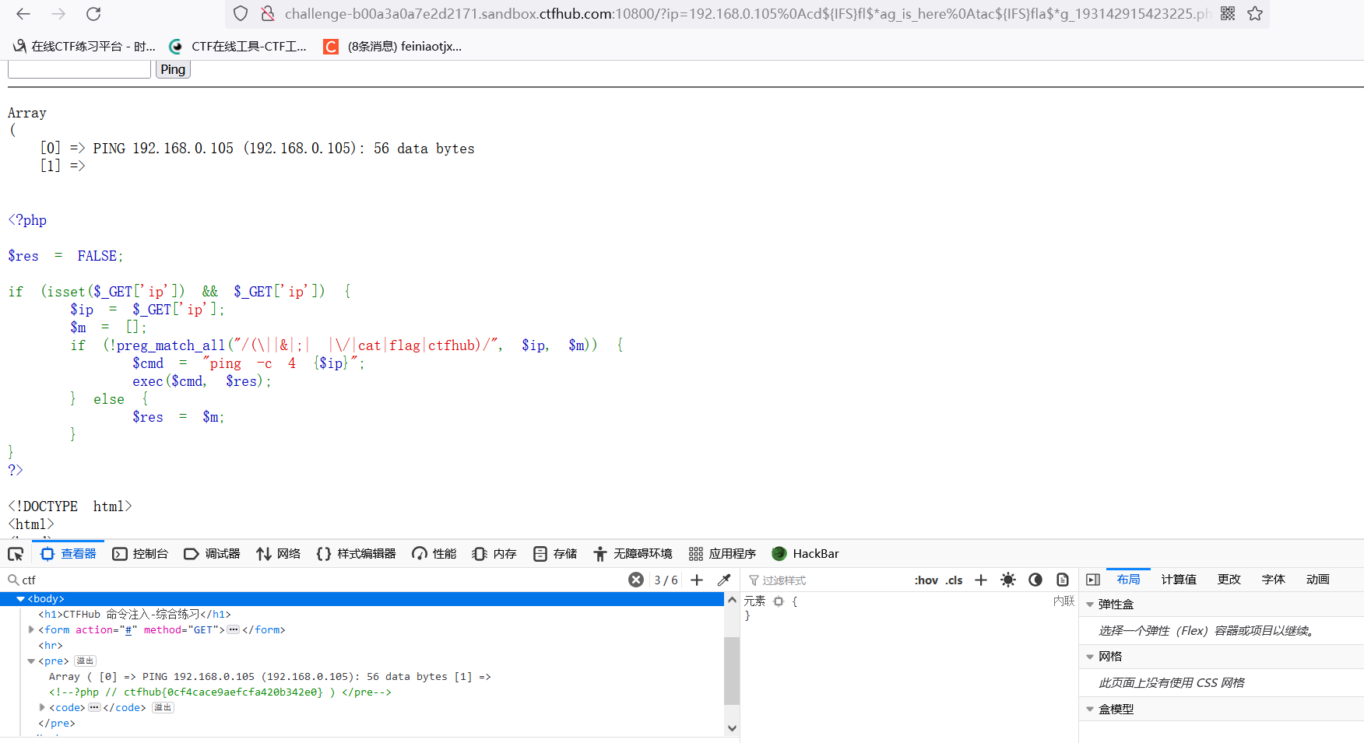Expand the code element node
This screenshot has height=743, width=1364.
pos(42,708)
